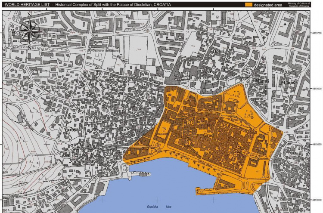Click the HNK theatre building label
The image size is (323, 213).
(x=184, y=82)
